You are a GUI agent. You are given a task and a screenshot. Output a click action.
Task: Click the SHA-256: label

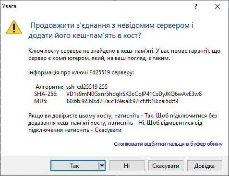pos(46,94)
